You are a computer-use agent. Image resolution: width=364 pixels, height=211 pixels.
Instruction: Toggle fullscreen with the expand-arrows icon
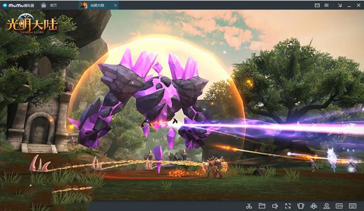(x=288, y=206)
